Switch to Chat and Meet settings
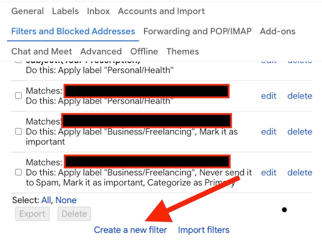The height and width of the screenshot is (243, 322). point(42,51)
